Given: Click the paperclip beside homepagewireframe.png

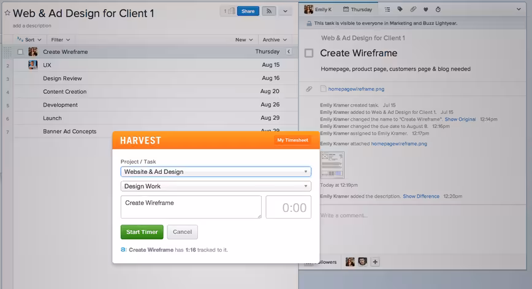Looking at the screenshot, I should (309, 89).
